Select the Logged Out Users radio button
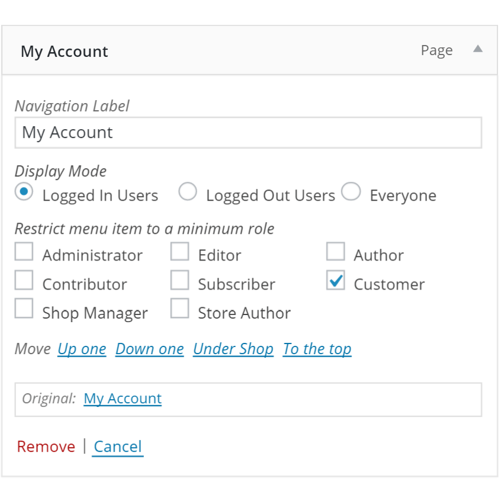Screen dimensions: 501x501 [188, 192]
